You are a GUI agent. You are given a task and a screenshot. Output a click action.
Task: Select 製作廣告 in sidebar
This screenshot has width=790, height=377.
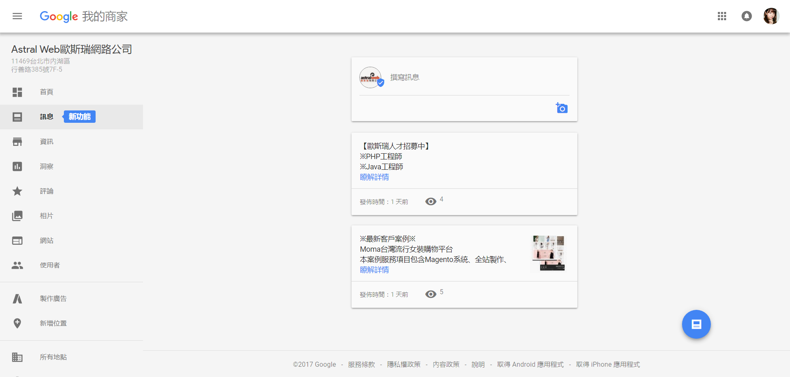click(x=71, y=299)
